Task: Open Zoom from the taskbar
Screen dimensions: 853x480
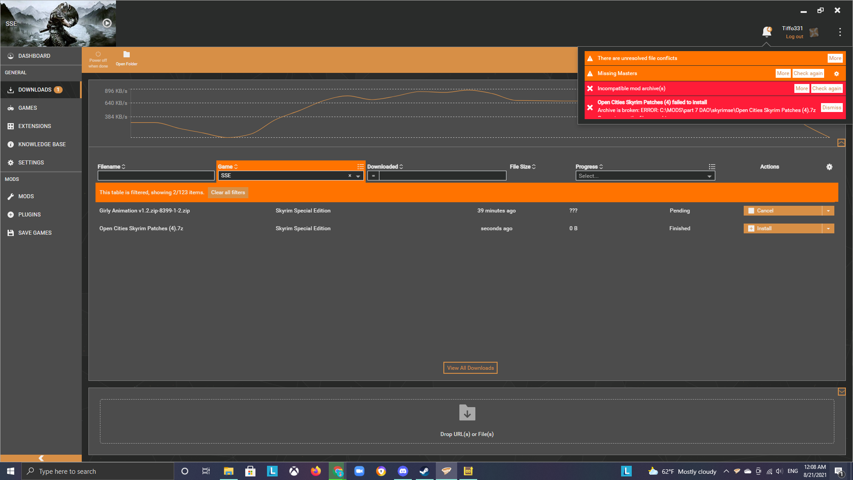Action: tap(359, 471)
